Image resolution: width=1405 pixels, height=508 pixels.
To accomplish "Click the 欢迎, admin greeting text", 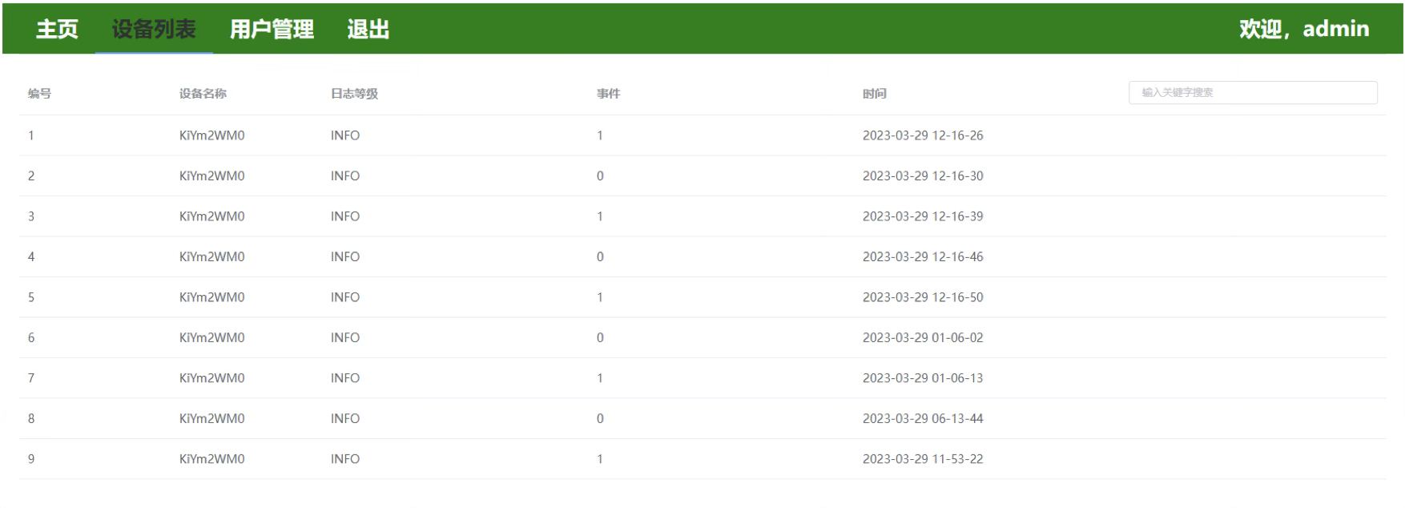I will tap(1303, 29).
